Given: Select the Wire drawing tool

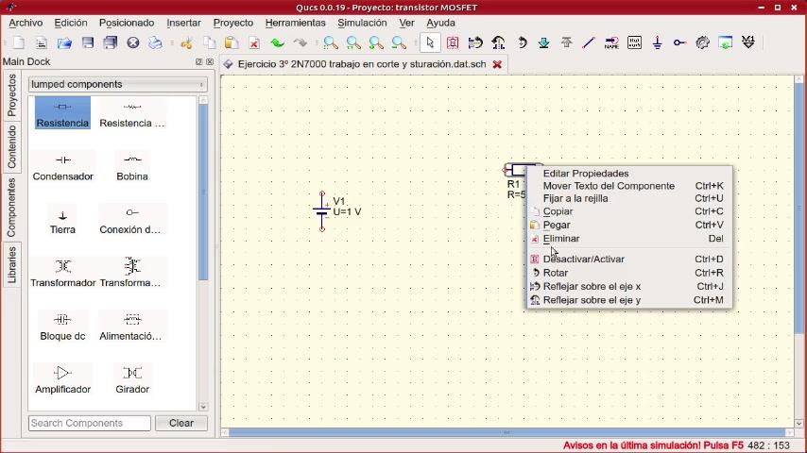Looking at the screenshot, I should pyautogui.click(x=589, y=42).
